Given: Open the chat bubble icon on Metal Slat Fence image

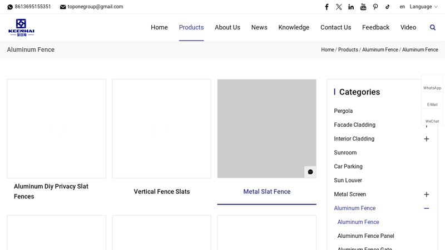Looking at the screenshot, I should pos(310,172).
